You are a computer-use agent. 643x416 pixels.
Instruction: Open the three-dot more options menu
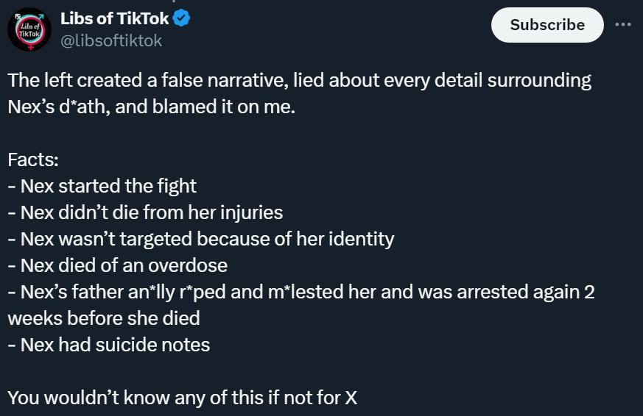coord(623,24)
